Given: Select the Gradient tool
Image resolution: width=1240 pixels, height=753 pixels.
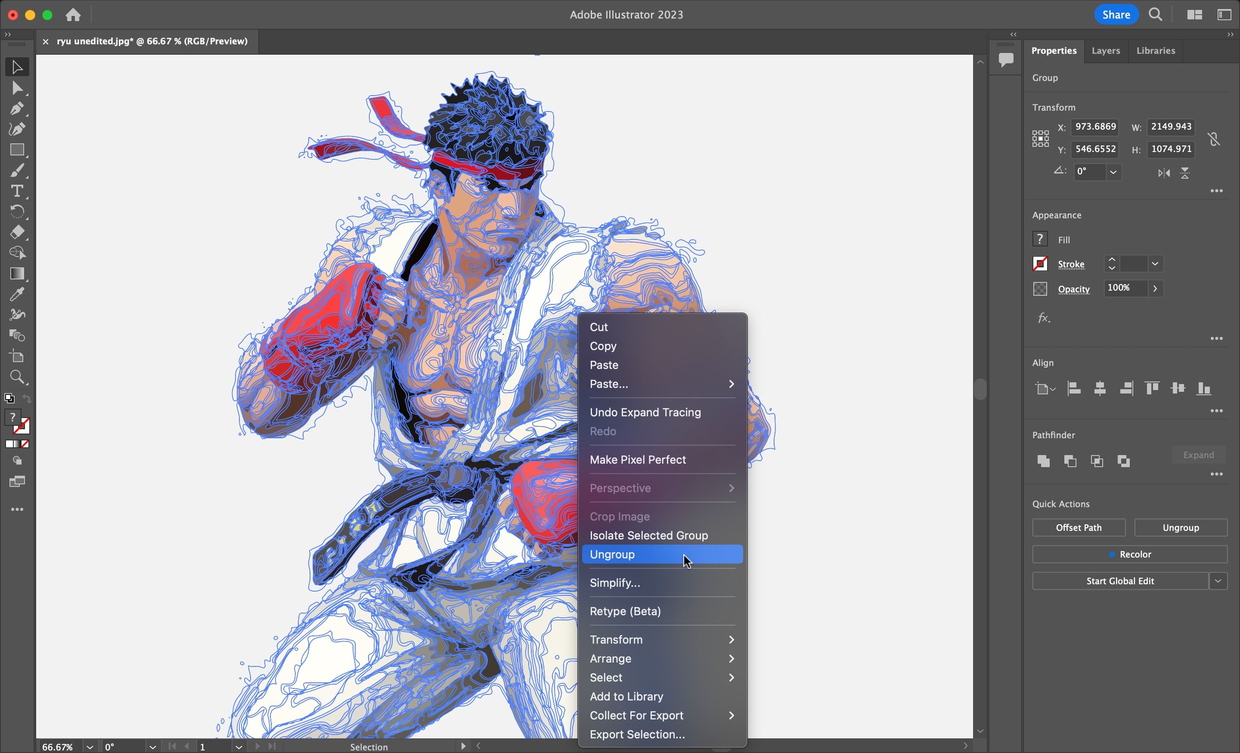Looking at the screenshot, I should click(17, 274).
